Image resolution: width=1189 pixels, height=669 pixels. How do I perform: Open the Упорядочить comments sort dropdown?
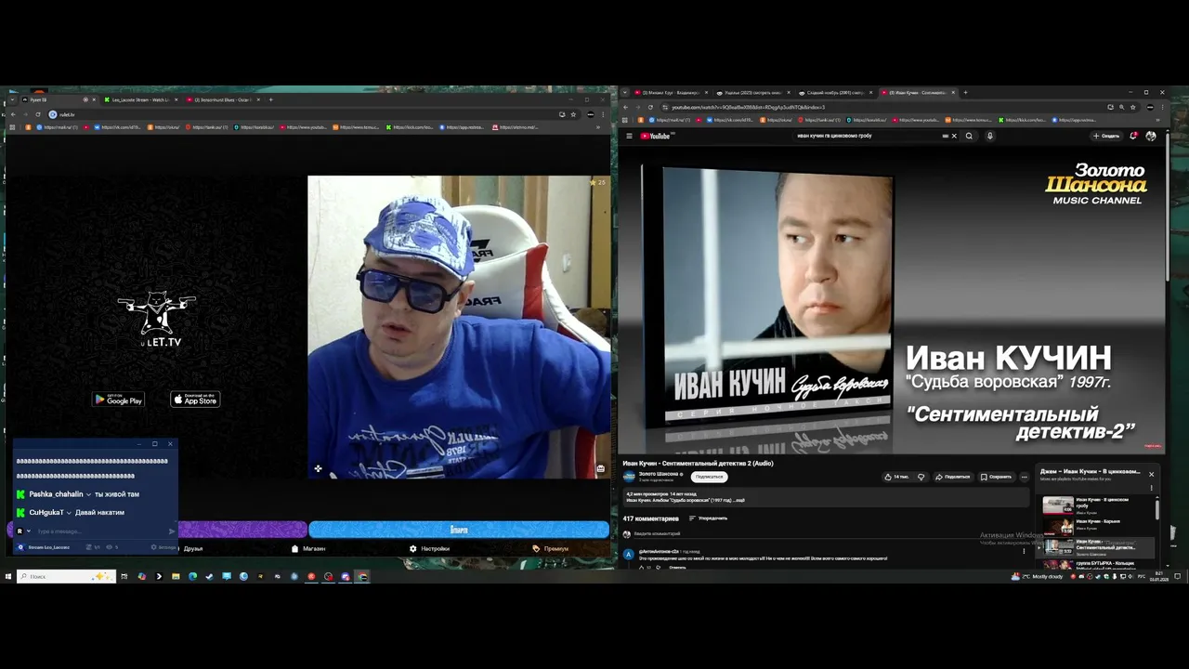coord(708,518)
